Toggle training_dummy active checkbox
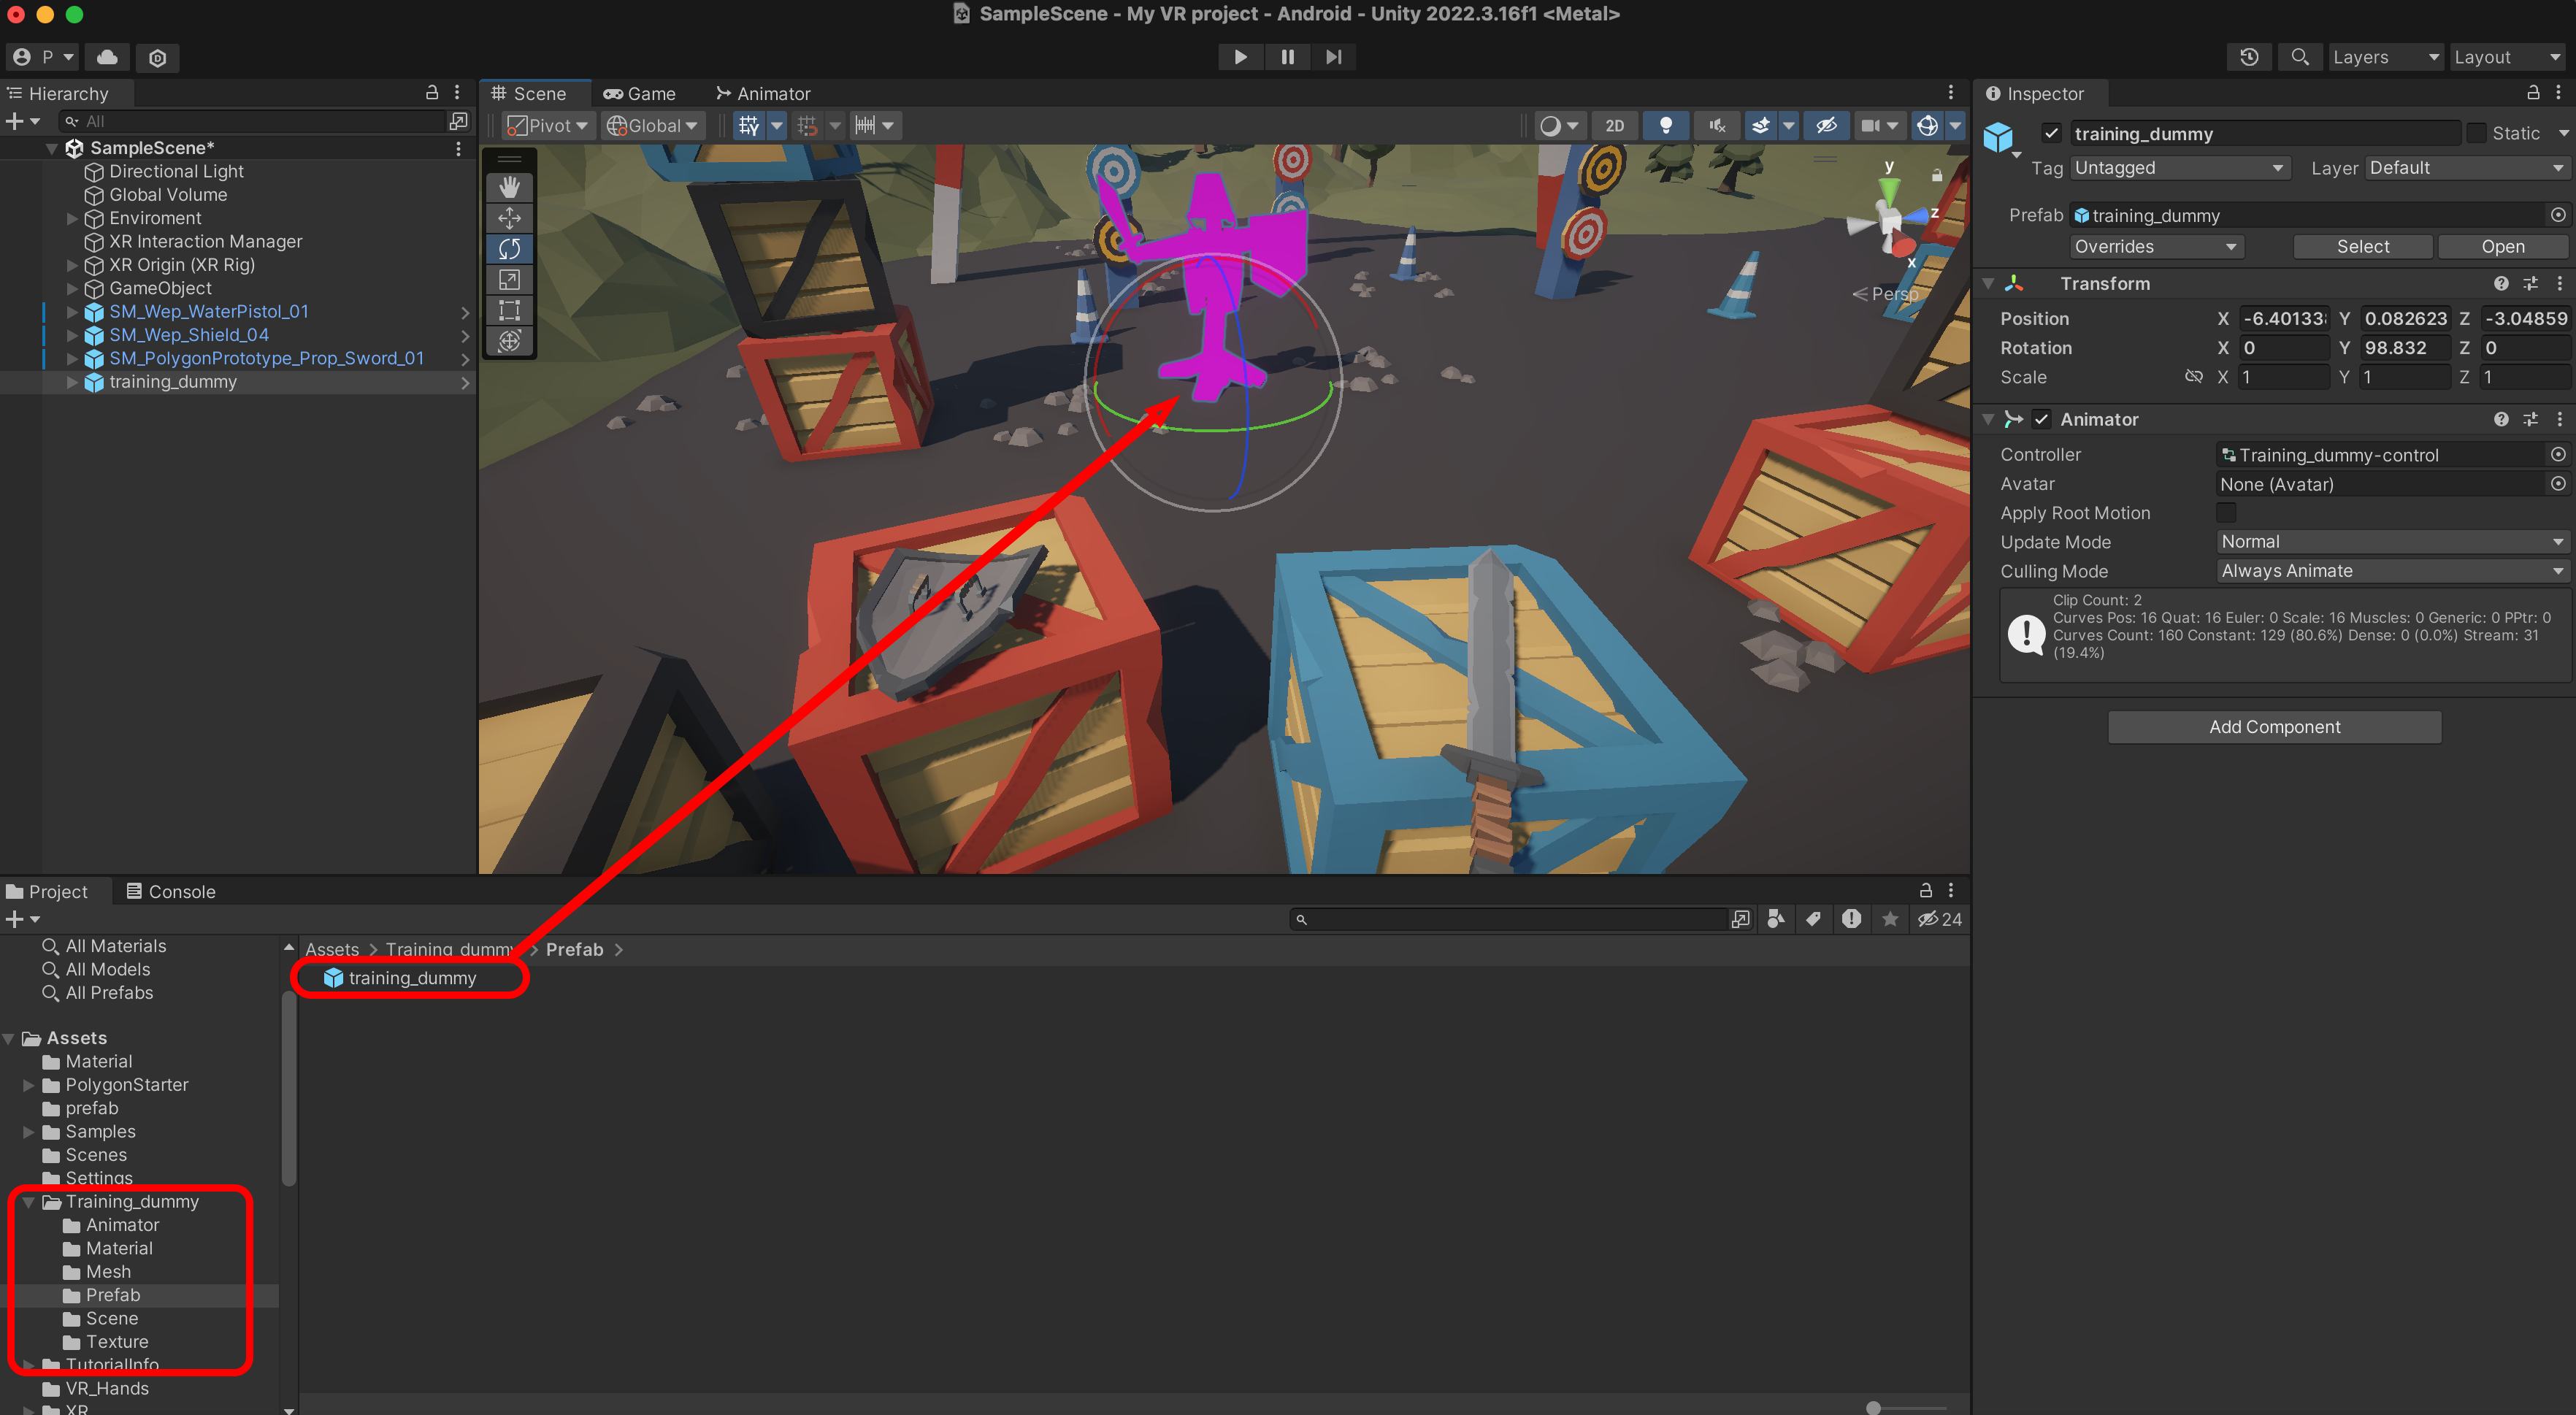 (x=2051, y=133)
